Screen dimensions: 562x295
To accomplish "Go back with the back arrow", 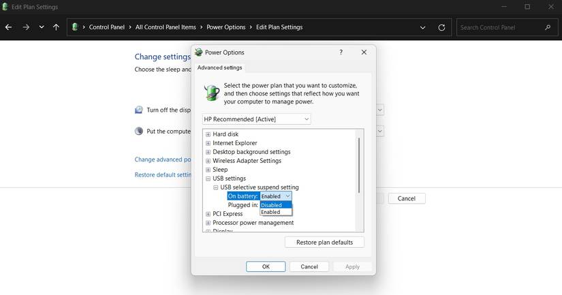I will [x=9, y=27].
